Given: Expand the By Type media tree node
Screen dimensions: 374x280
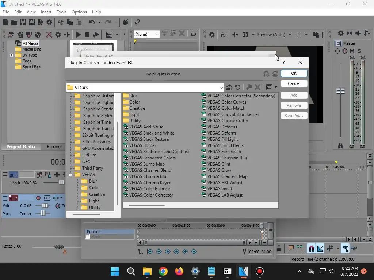Looking at the screenshot, I should coord(11,55).
